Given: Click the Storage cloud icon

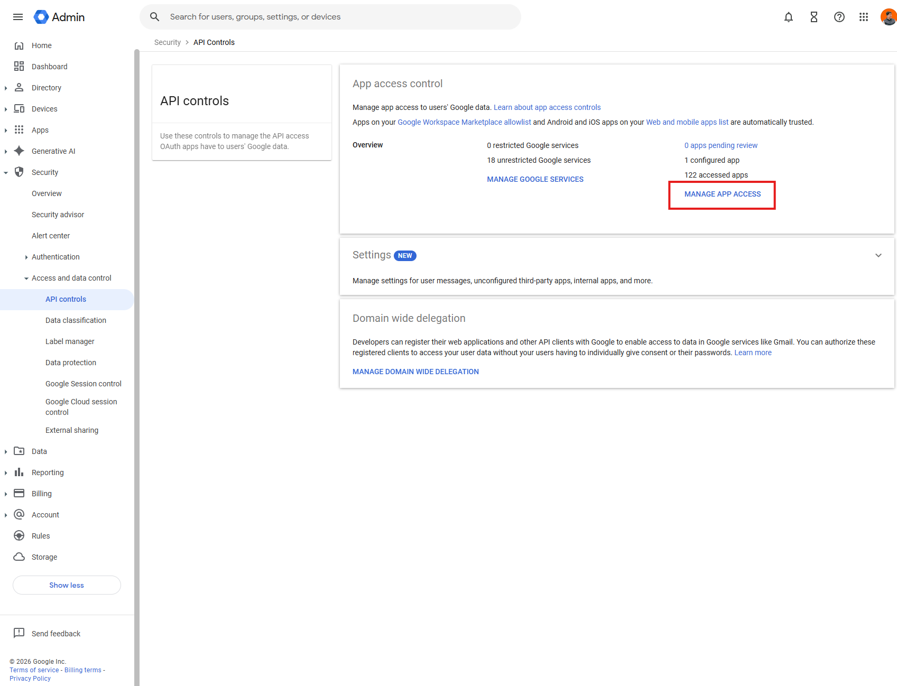Looking at the screenshot, I should coord(19,557).
